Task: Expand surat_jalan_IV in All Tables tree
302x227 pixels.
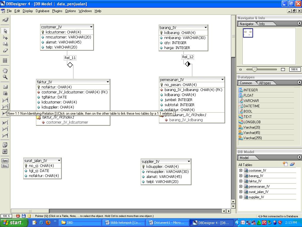Action: coord(241,192)
